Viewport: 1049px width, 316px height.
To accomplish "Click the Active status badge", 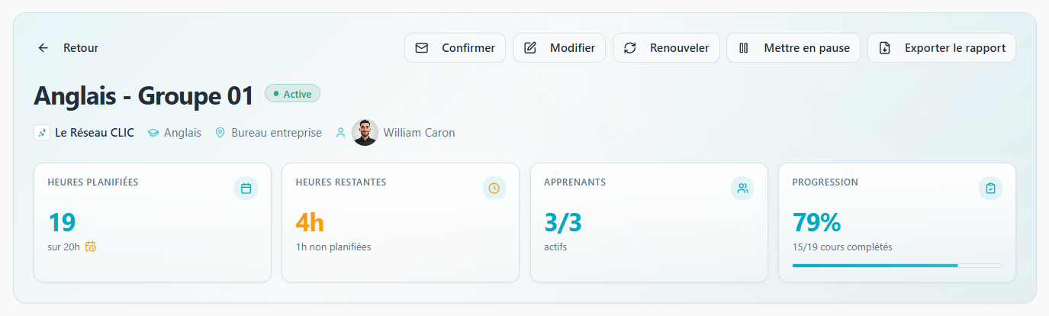I will pos(292,94).
